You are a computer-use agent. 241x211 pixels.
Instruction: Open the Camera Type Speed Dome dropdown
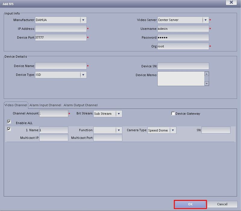click(162, 130)
